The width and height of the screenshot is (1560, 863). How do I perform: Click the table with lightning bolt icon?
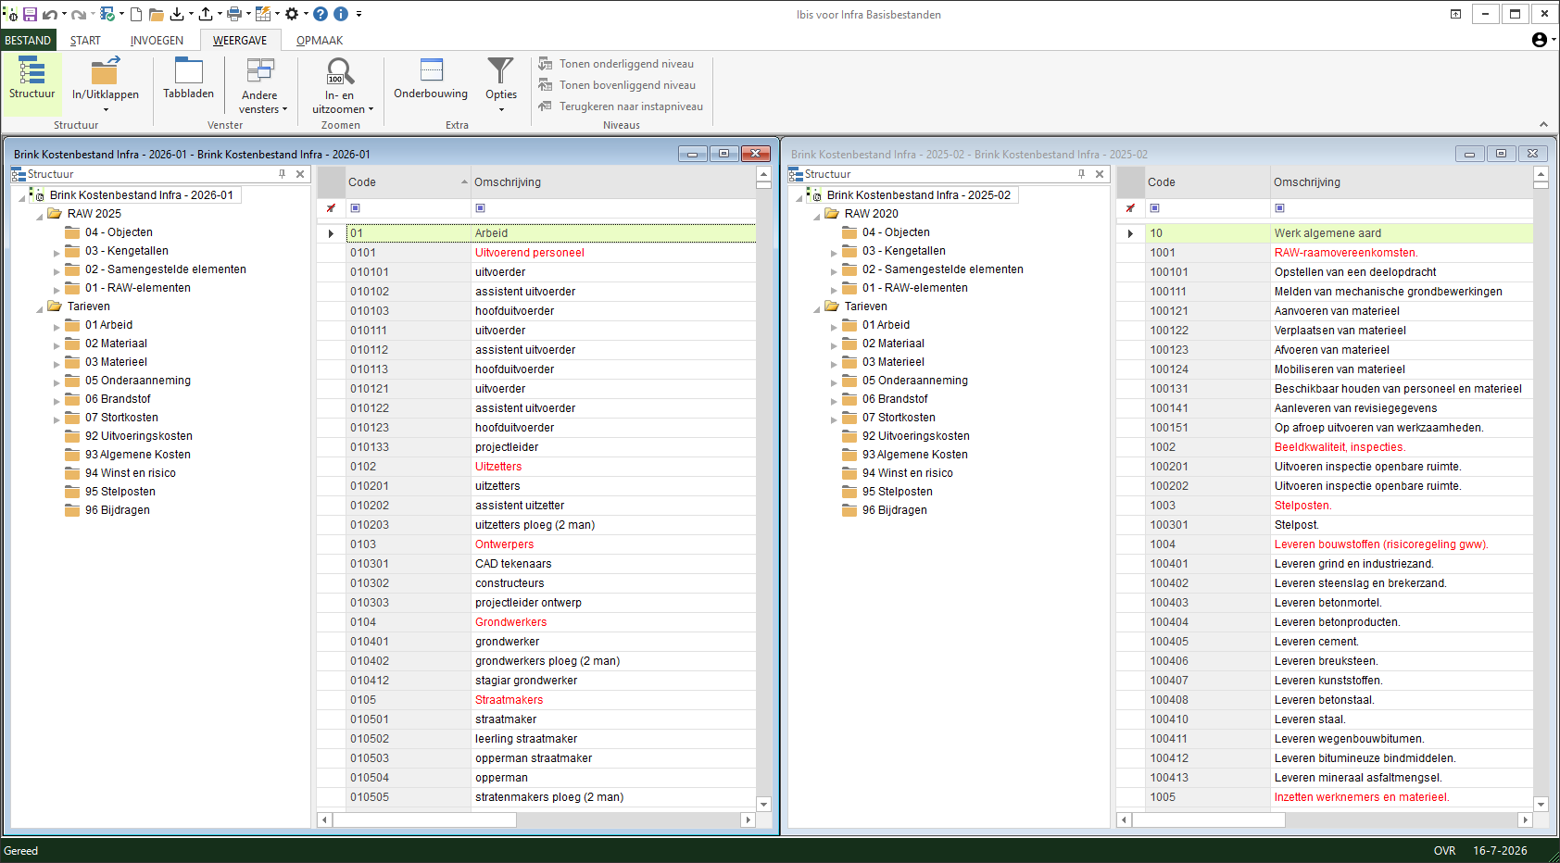[x=263, y=14]
